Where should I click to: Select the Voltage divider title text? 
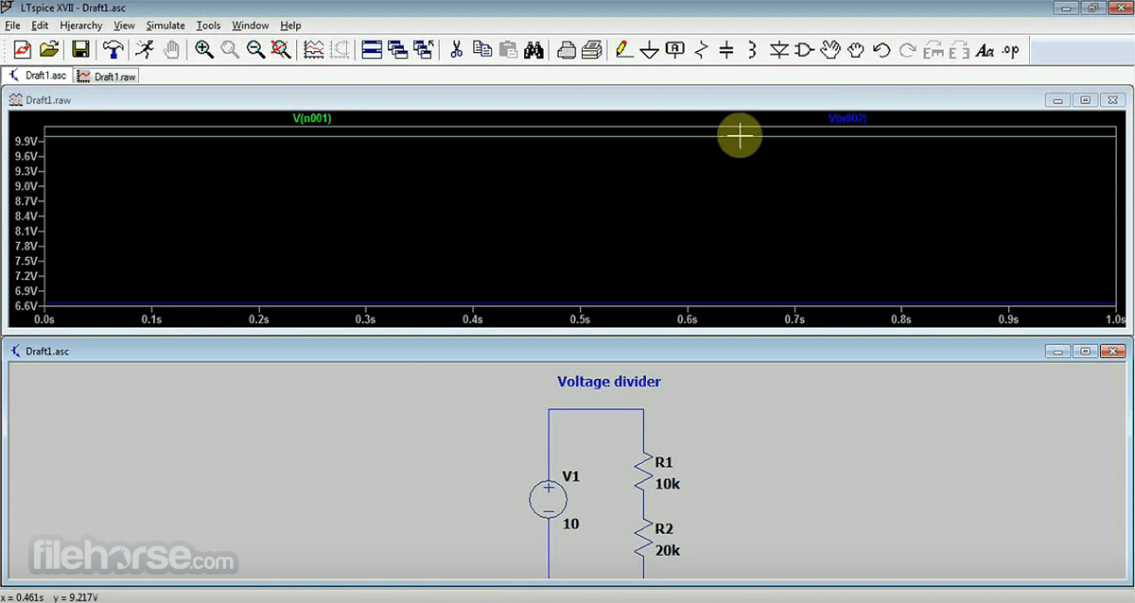(609, 382)
